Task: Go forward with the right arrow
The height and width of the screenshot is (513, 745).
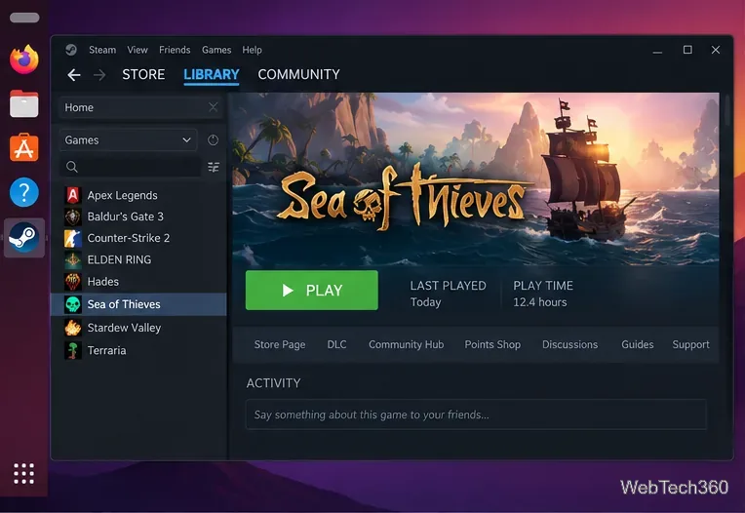Action: click(x=99, y=74)
